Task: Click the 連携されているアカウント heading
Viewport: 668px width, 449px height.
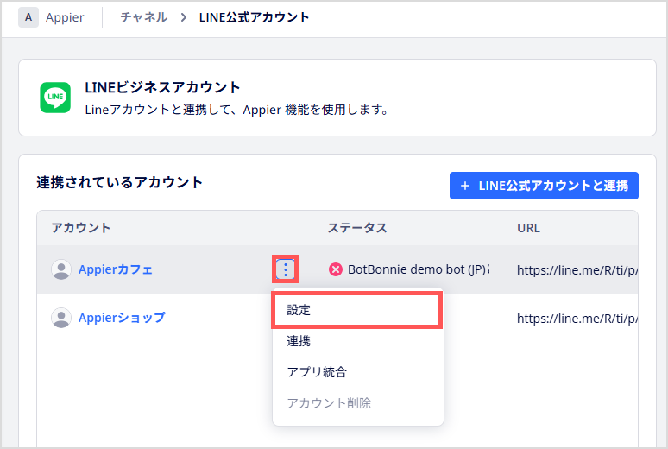Action: tap(119, 182)
